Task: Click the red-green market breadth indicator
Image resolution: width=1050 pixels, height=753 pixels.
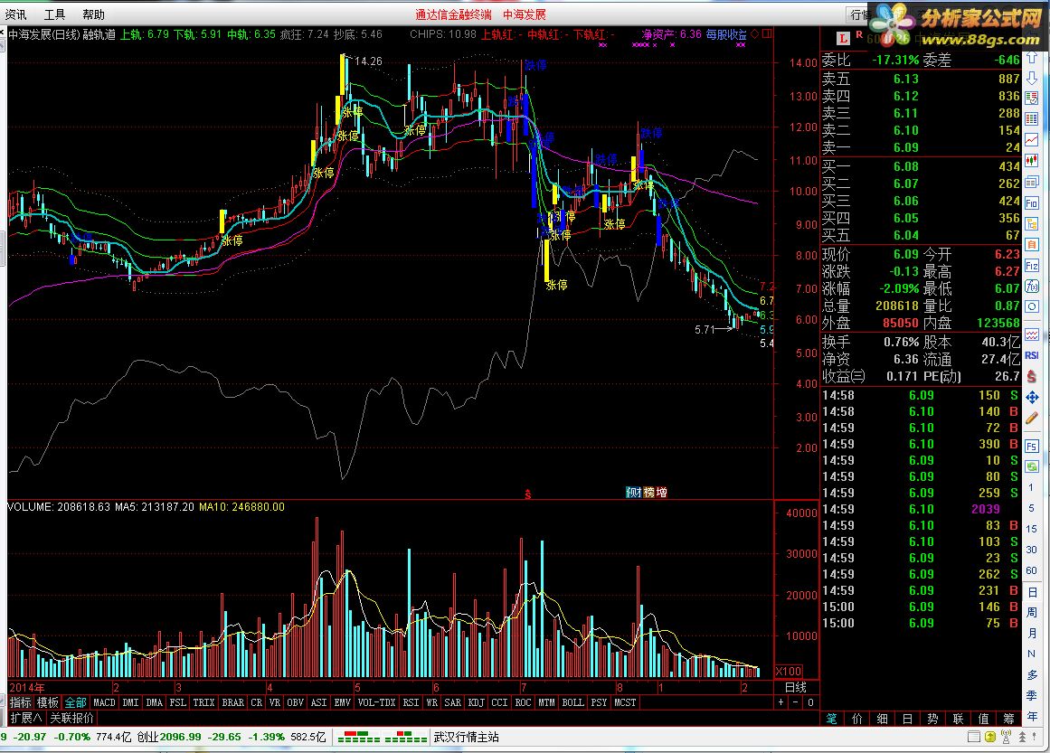Action: (x=383, y=738)
